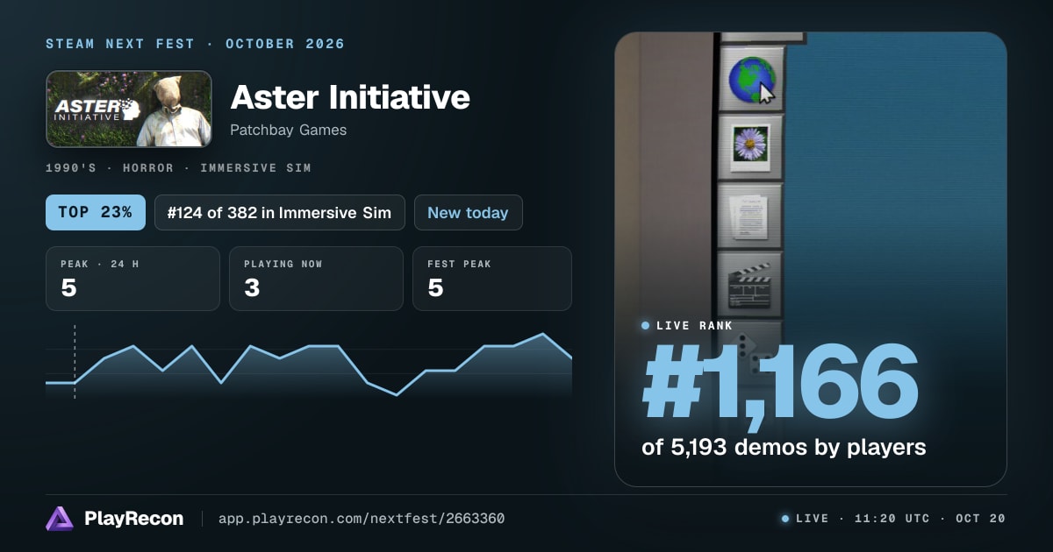Click the Aster Initiative title
The height and width of the screenshot is (552, 1053).
(350, 97)
